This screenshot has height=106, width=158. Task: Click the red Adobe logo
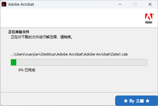point(150,19)
